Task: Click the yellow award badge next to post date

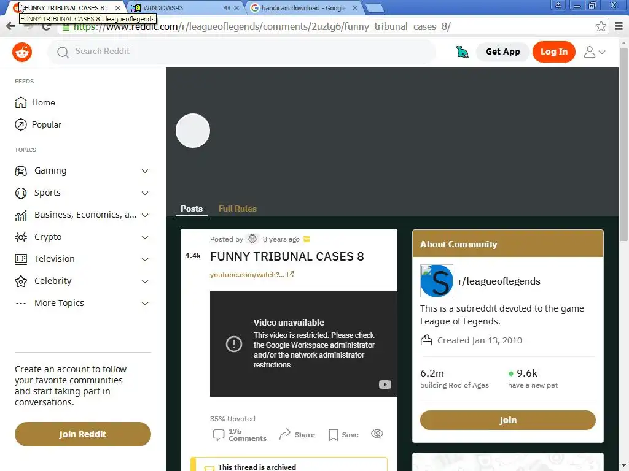Action: click(x=307, y=239)
